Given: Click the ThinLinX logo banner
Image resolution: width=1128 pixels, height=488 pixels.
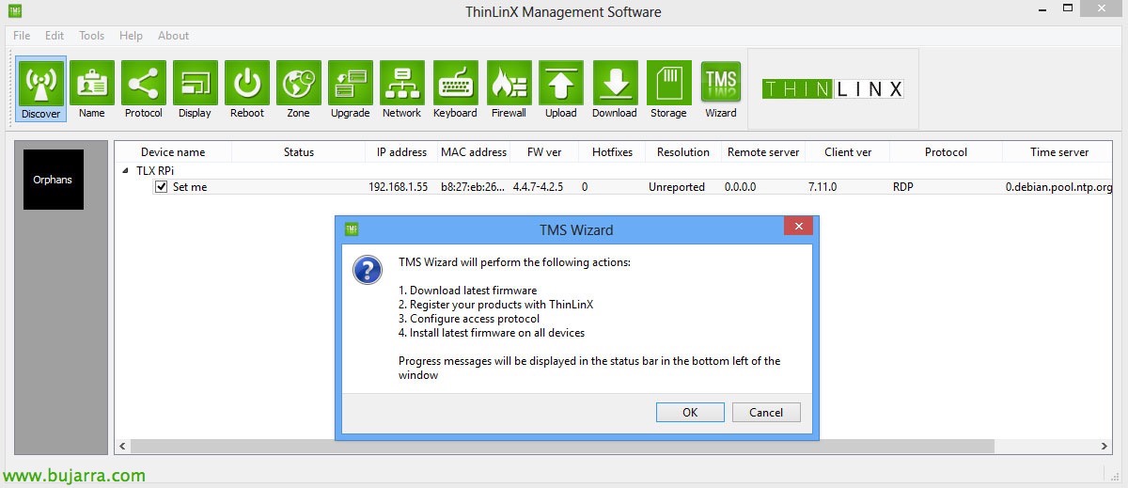Looking at the screenshot, I should click(833, 89).
